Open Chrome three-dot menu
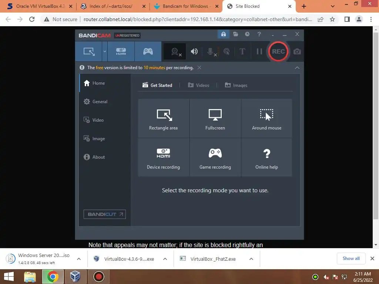The width and height of the screenshot is (379, 284). click(x=371, y=19)
